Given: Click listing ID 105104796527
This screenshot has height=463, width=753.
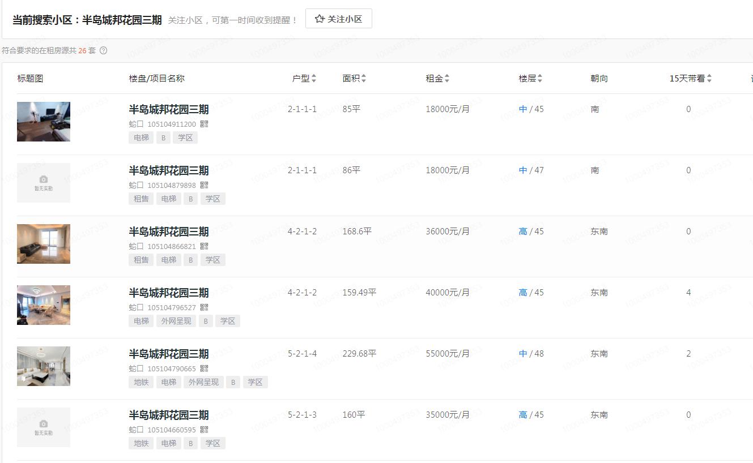Looking at the screenshot, I should coord(172,307).
